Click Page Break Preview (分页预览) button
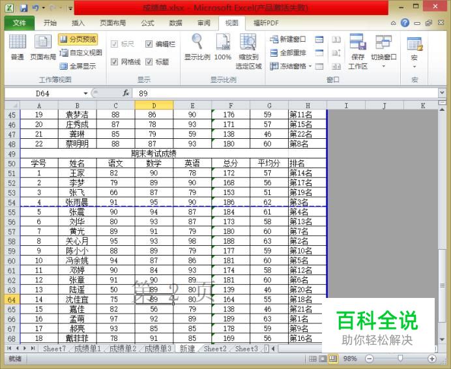 tap(78, 39)
